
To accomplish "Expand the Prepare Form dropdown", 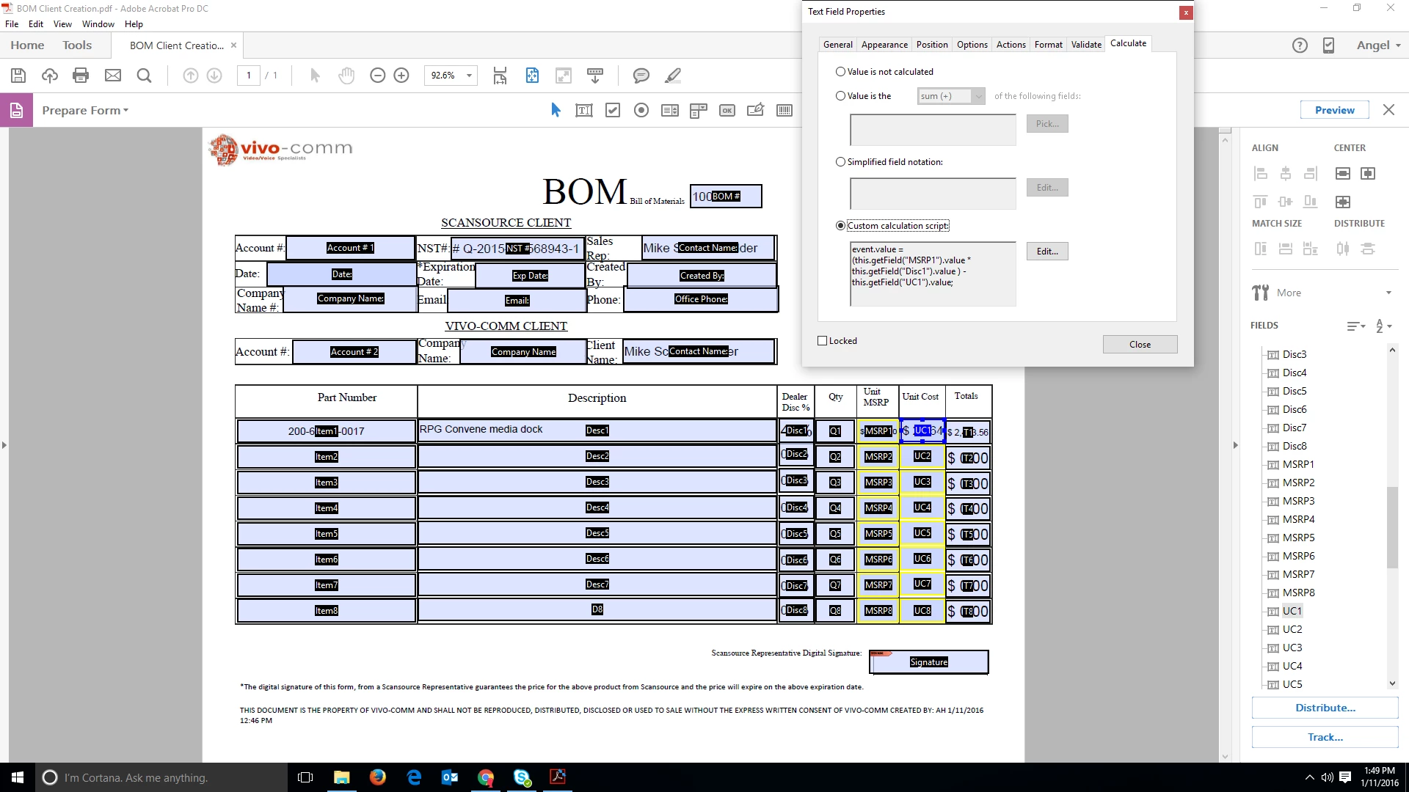I will click(85, 110).
